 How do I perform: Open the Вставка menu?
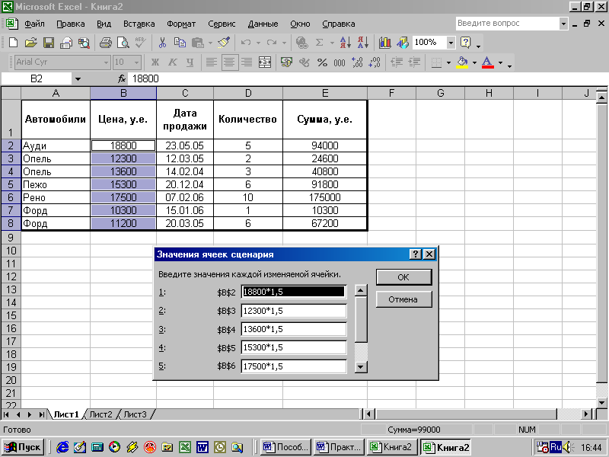click(x=139, y=24)
